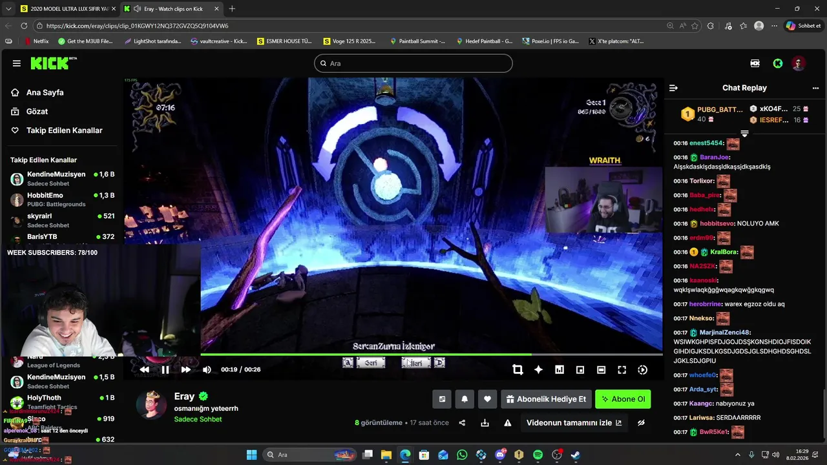The width and height of the screenshot is (827, 465).
Task: Download the clip
Action: (x=485, y=423)
